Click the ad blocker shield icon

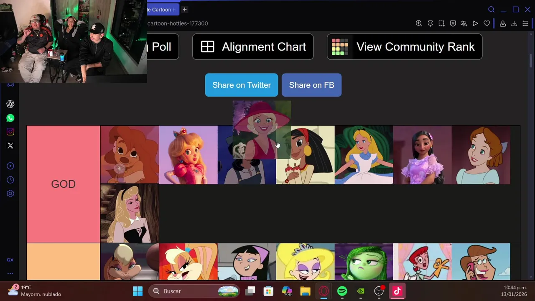pyautogui.click(x=453, y=23)
